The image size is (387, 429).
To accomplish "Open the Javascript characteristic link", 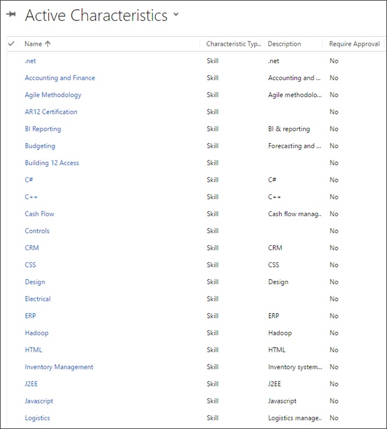I will click(x=39, y=401).
